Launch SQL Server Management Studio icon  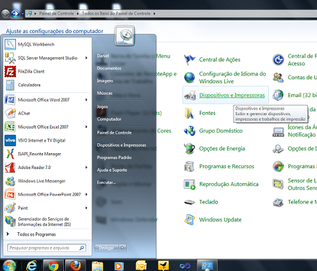click(10, 58)
